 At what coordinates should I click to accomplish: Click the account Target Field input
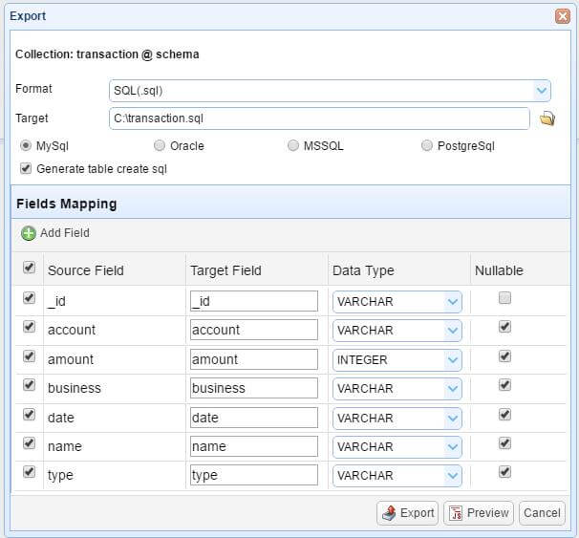[x=254, y=330]
